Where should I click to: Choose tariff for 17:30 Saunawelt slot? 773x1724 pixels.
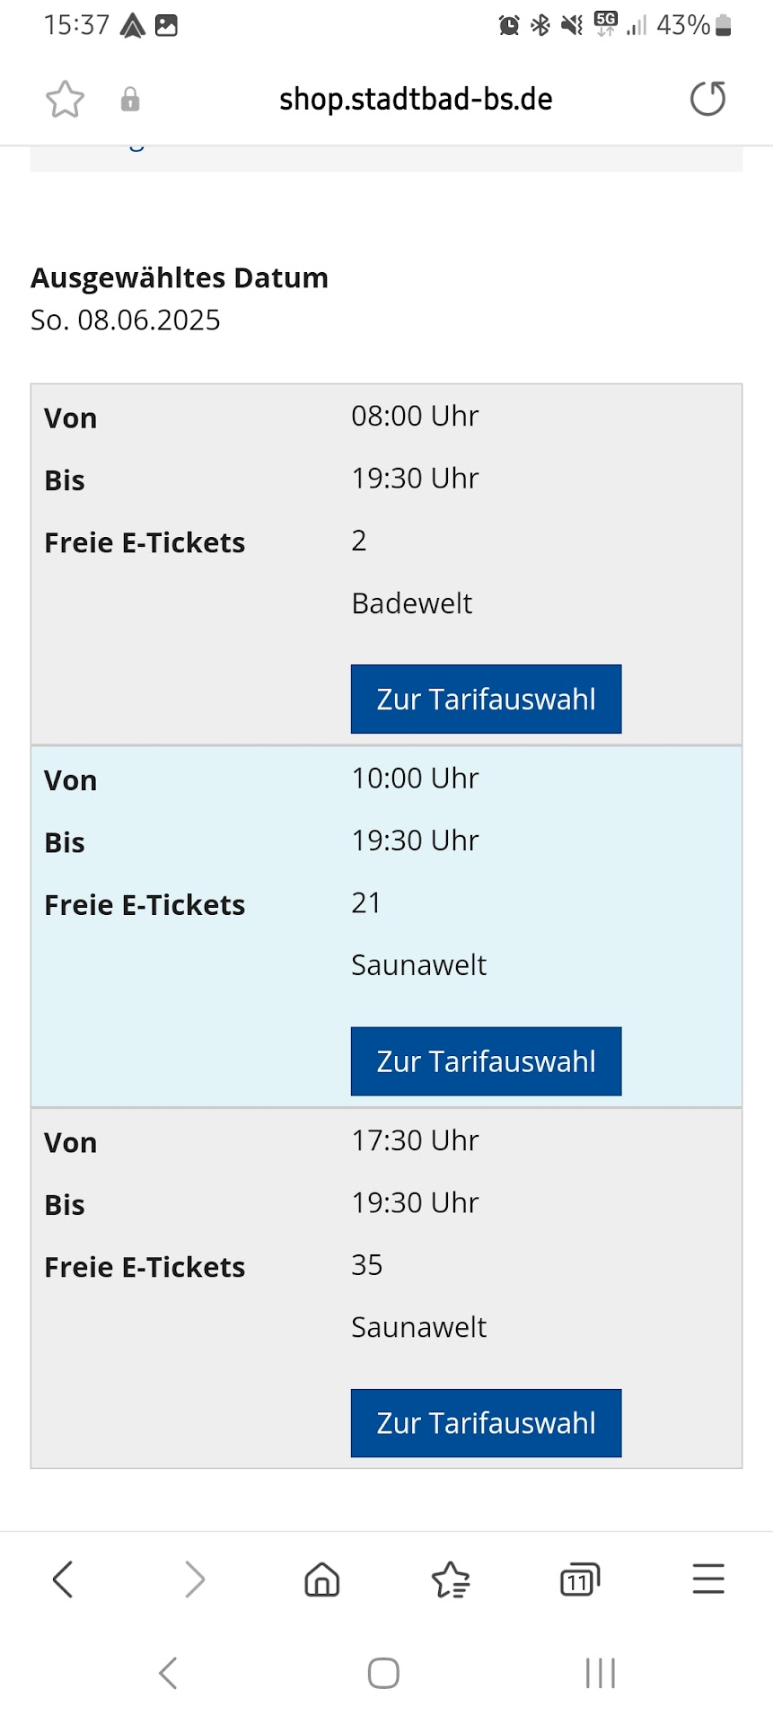pyautogui.click(x=486, y=1423)
